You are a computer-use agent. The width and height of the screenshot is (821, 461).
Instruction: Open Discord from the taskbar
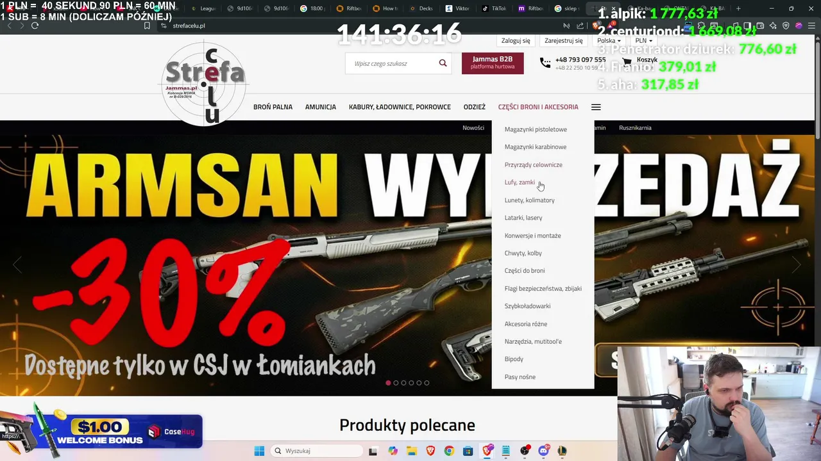click(543, 451)
